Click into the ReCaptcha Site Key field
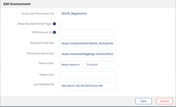This screenshot has height=107, width=176. 87,43
